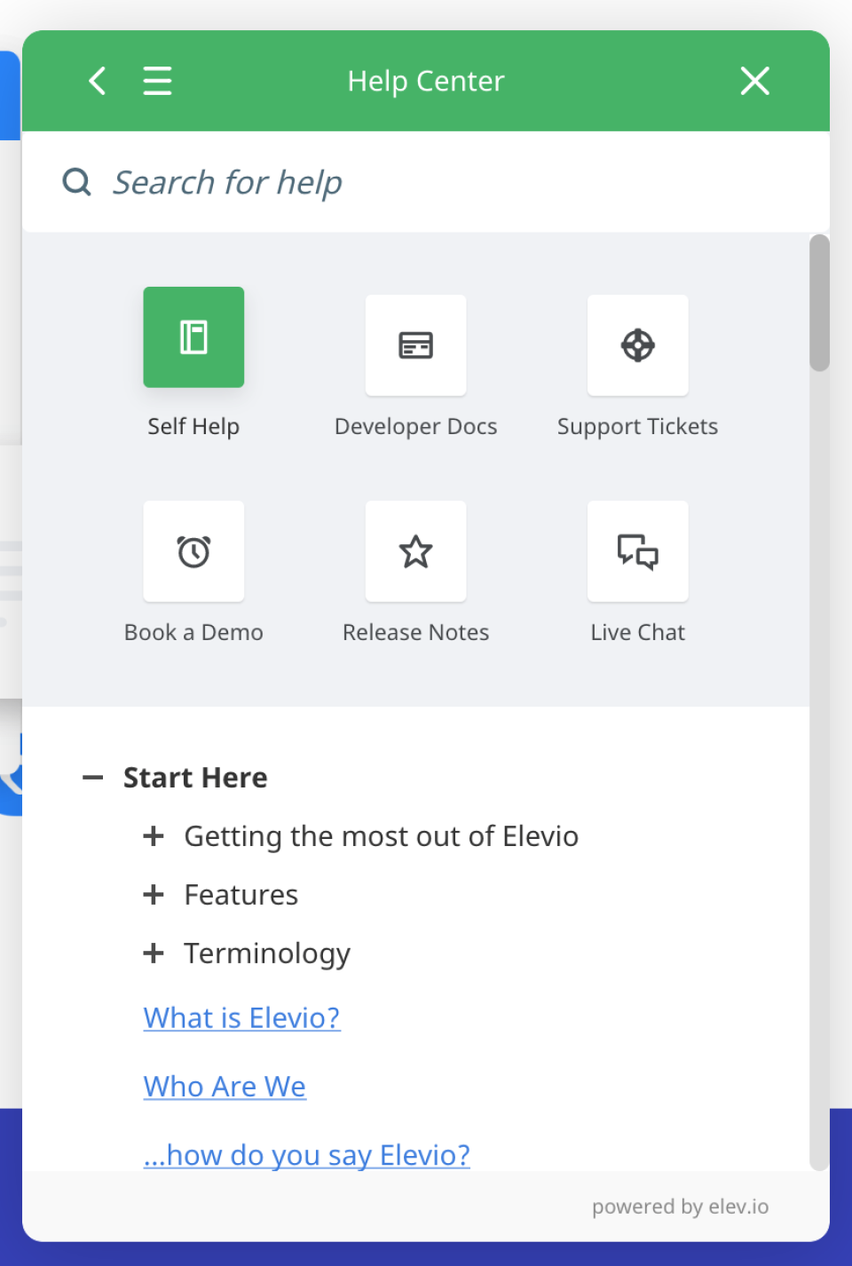The height and width of the screenshot is (1266, 852).
Task: Open the Self Help section icon
Action: point(193,337)
